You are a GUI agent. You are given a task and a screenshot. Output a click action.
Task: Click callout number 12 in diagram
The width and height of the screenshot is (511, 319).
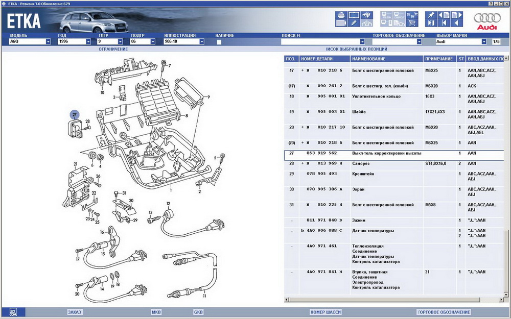168,204
